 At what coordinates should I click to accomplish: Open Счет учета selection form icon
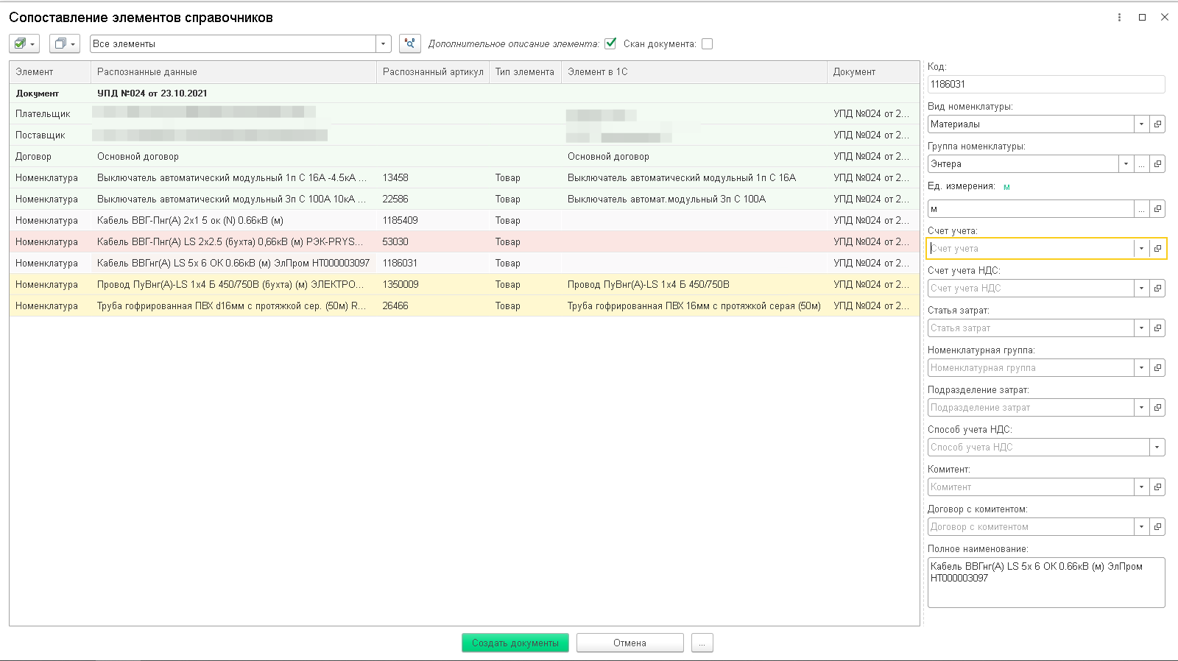tap(1157, 249)
